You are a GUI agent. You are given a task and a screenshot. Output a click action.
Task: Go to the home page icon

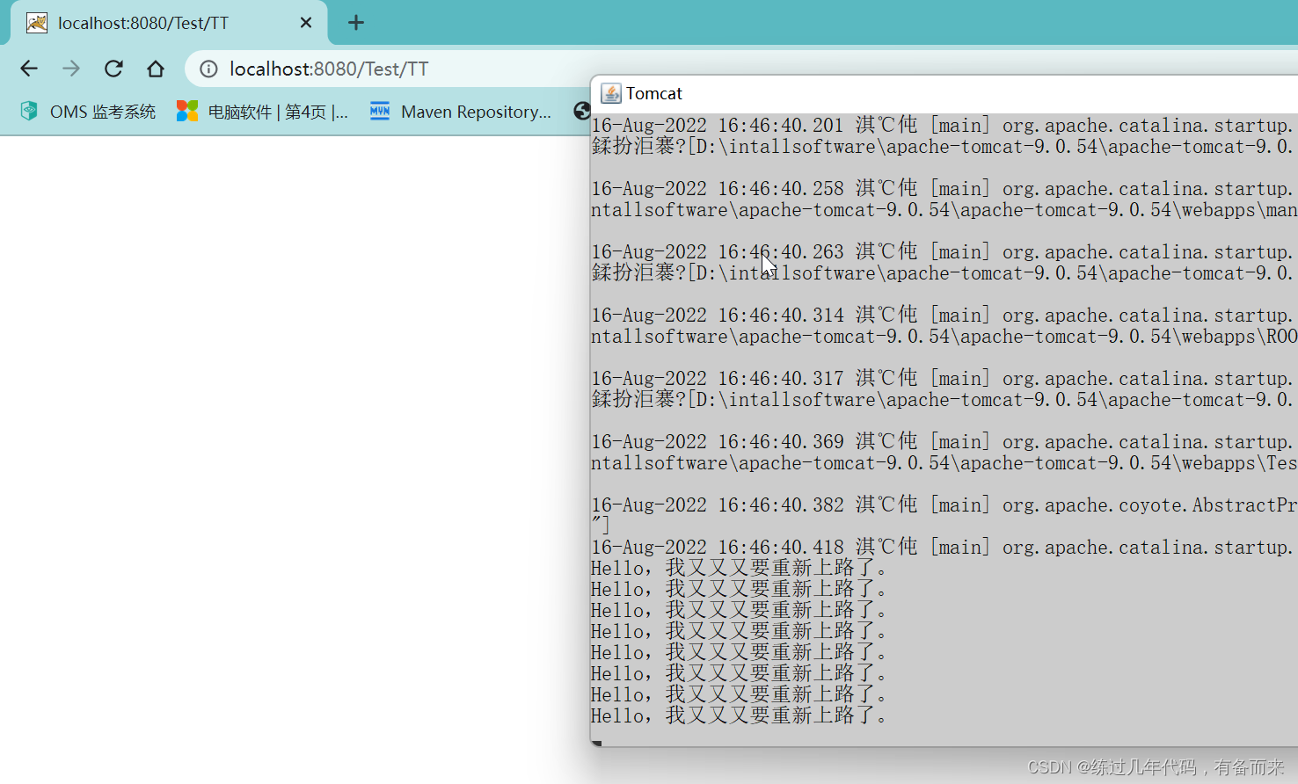coord(156,69)
